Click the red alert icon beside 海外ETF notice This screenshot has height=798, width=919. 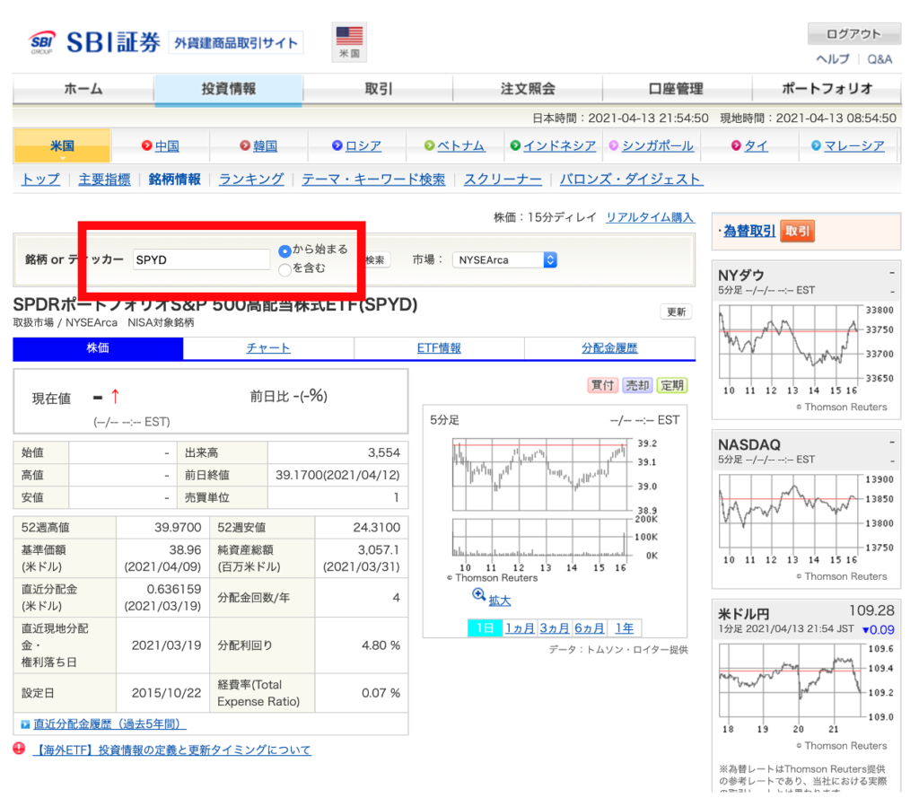pyautogui.click(x=20, y=748)
